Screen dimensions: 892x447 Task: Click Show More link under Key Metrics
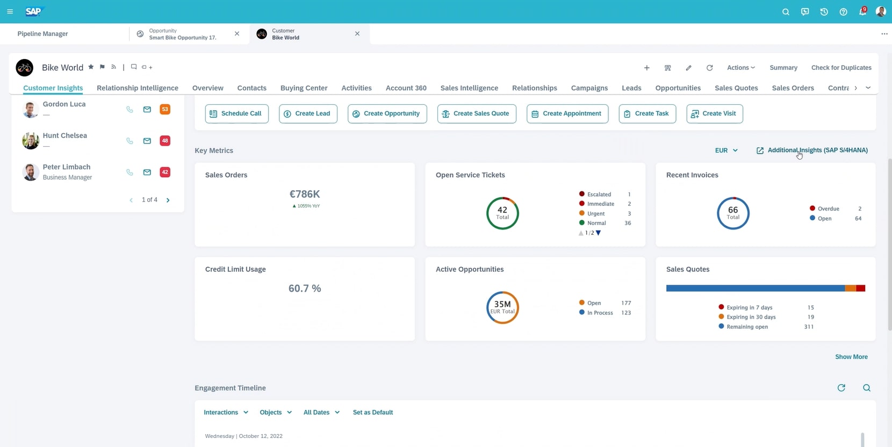tap(851, 357)
